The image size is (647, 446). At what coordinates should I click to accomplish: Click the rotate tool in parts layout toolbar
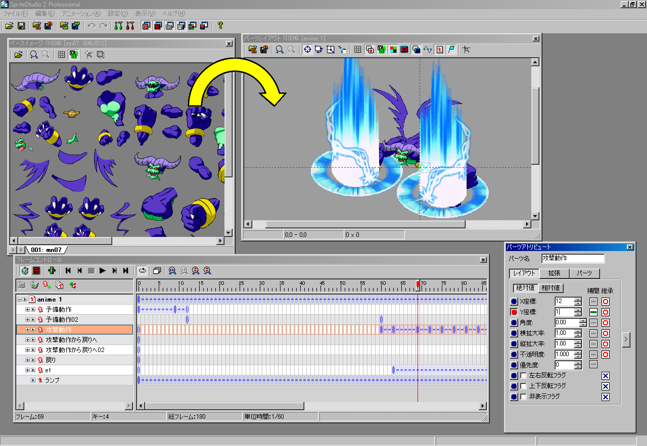click(x=318, y=49)
